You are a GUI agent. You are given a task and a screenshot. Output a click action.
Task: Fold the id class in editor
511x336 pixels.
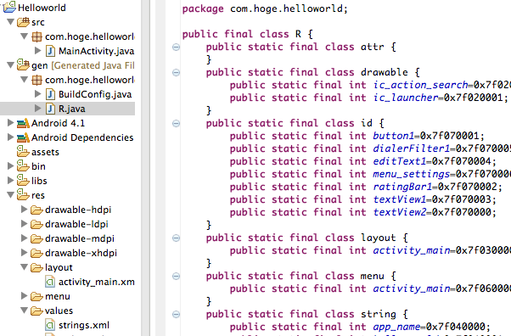click(176, 124)
